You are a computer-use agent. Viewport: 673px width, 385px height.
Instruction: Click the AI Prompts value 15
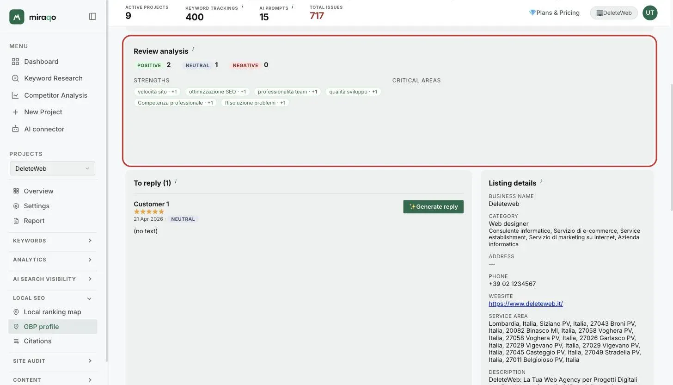point(264,17)
